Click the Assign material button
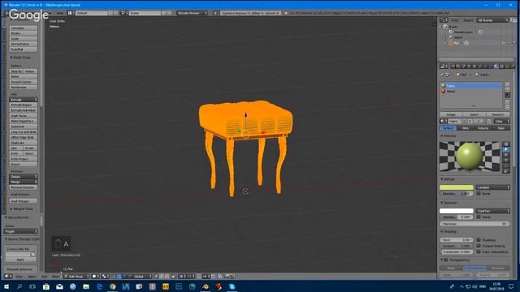The width and height of the screenshot is (520, 292). (451, 114)
